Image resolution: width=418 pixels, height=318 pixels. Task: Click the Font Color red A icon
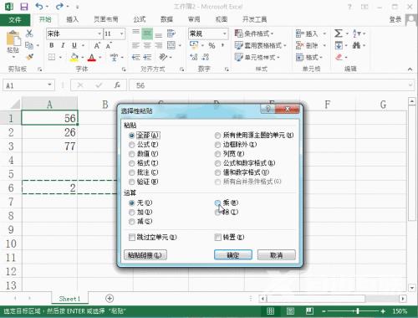(x=91, y=57)
